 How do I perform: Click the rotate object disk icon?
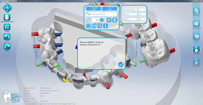[94, 26]
